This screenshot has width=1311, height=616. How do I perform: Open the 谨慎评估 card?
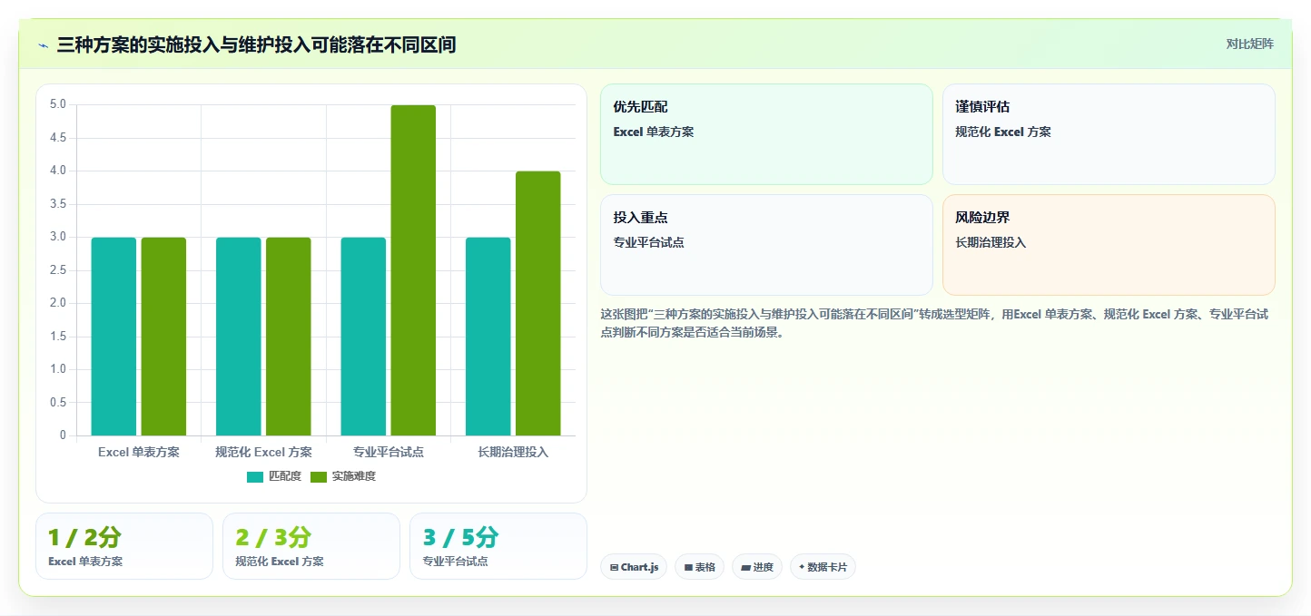coord(1109,134)
